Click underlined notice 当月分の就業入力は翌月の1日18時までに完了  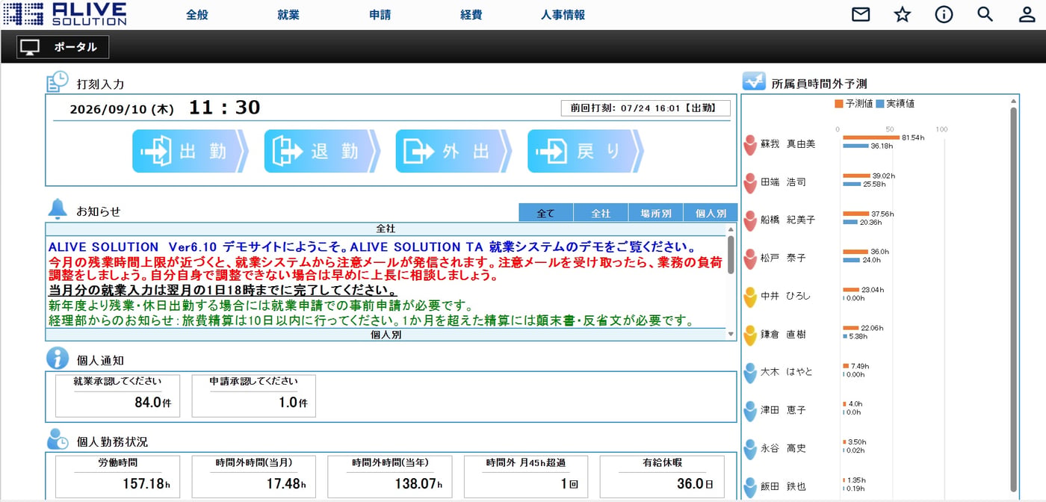pyautogui.click(x=223, y=290)
